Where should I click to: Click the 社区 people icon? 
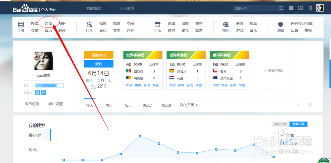(89, 24)
